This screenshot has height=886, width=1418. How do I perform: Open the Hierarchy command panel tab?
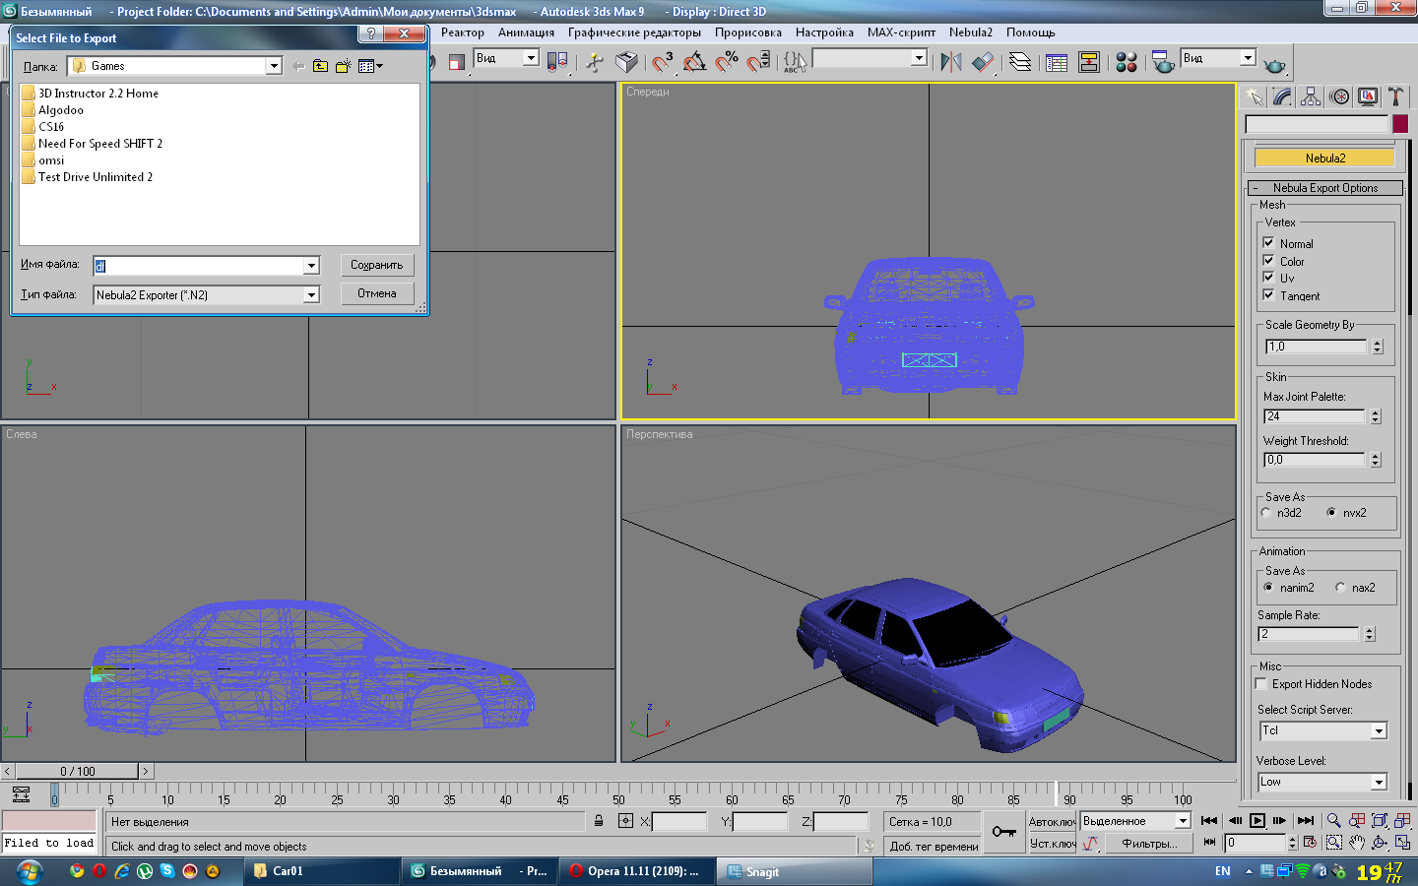pyautogui.click(x=1311, y=96)
